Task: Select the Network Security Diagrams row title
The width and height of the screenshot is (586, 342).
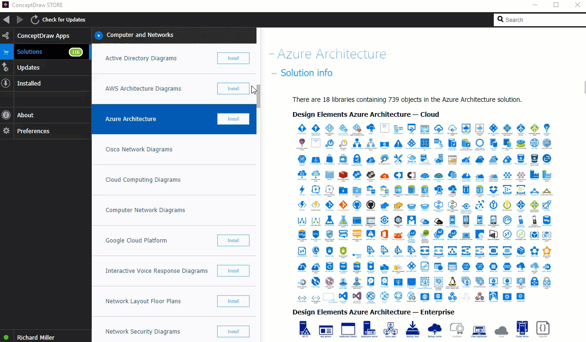Action: [x=143, y=332]
